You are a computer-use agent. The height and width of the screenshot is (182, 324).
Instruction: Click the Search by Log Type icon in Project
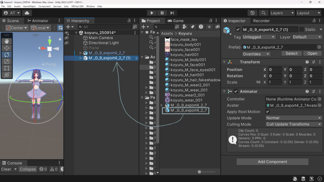pyautogui.click(x=201, y=27)
